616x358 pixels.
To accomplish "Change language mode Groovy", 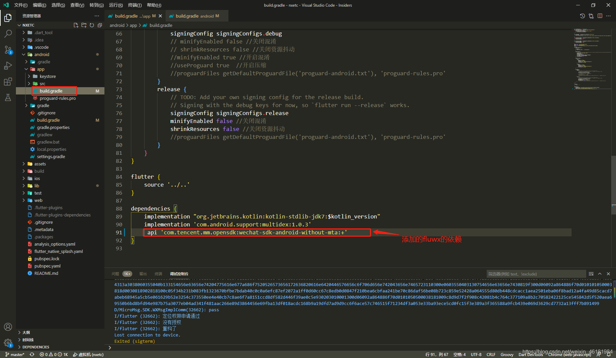I will pyautogui.click(x=507, y=354).
